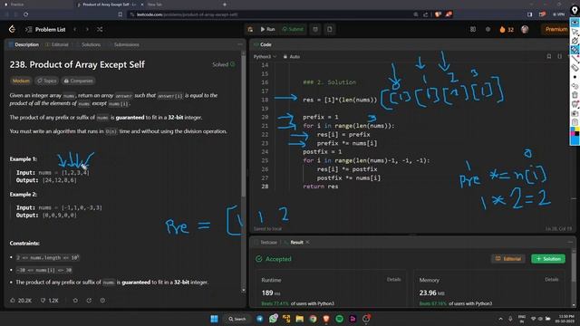
Task: Select the line drawing annotation tool
Action: pos(575,59)
